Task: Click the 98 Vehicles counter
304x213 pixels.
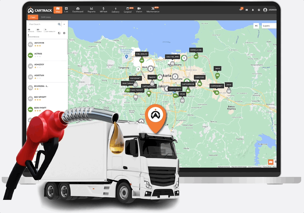Action: (x=31, y=30)
